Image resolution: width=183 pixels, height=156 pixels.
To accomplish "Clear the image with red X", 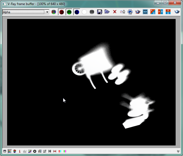I will [x=115, y=12].
